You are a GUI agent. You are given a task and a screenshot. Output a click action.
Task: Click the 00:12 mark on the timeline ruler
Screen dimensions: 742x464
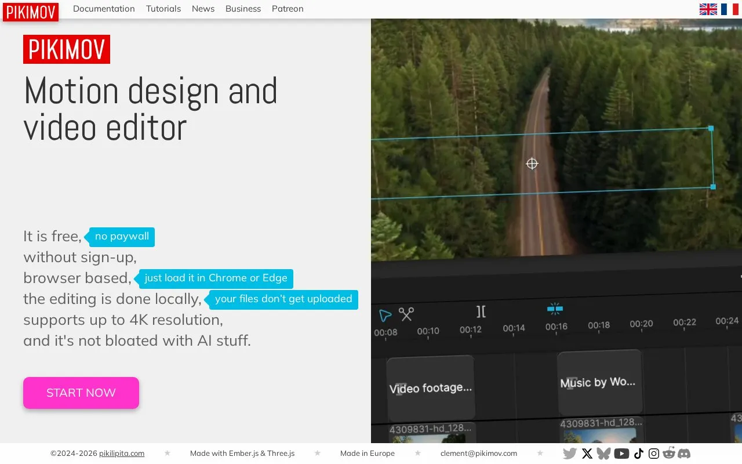pyautogui.click(x=471, y=329)
